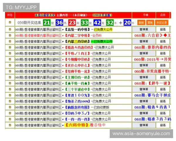This screenshot has width=176, height=141.
Task: Click status icon beside 三个半波必中 row
Action: click(10, 89)
